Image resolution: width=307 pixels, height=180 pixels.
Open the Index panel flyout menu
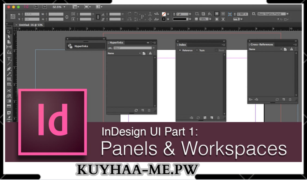[x=223, y=45]
